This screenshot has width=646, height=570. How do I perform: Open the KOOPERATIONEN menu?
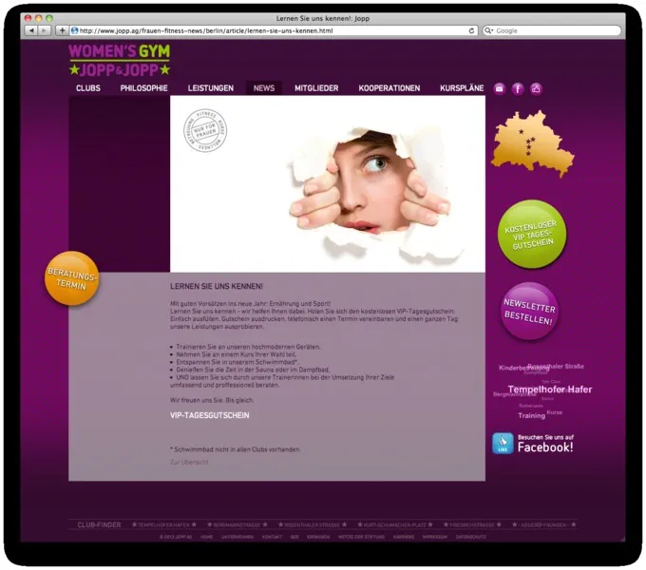(x=389, y=88)
